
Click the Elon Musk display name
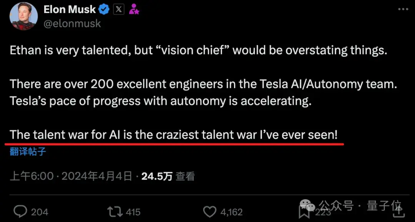pos(70,9)
